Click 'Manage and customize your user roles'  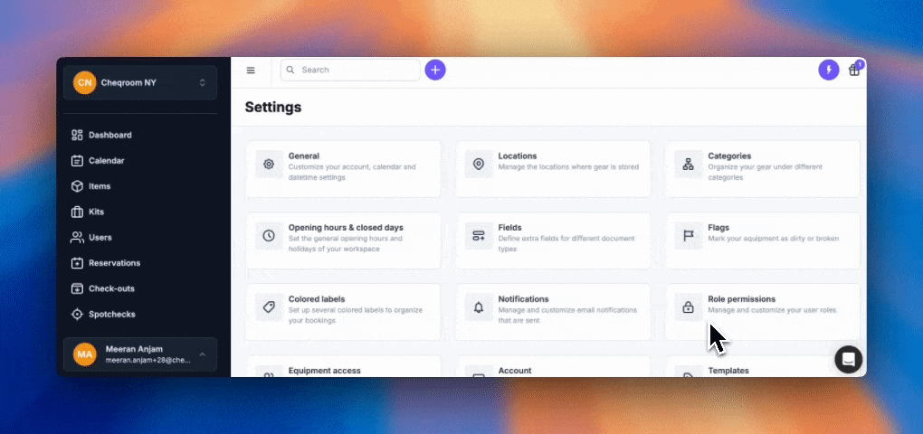(x=772, y=310)
